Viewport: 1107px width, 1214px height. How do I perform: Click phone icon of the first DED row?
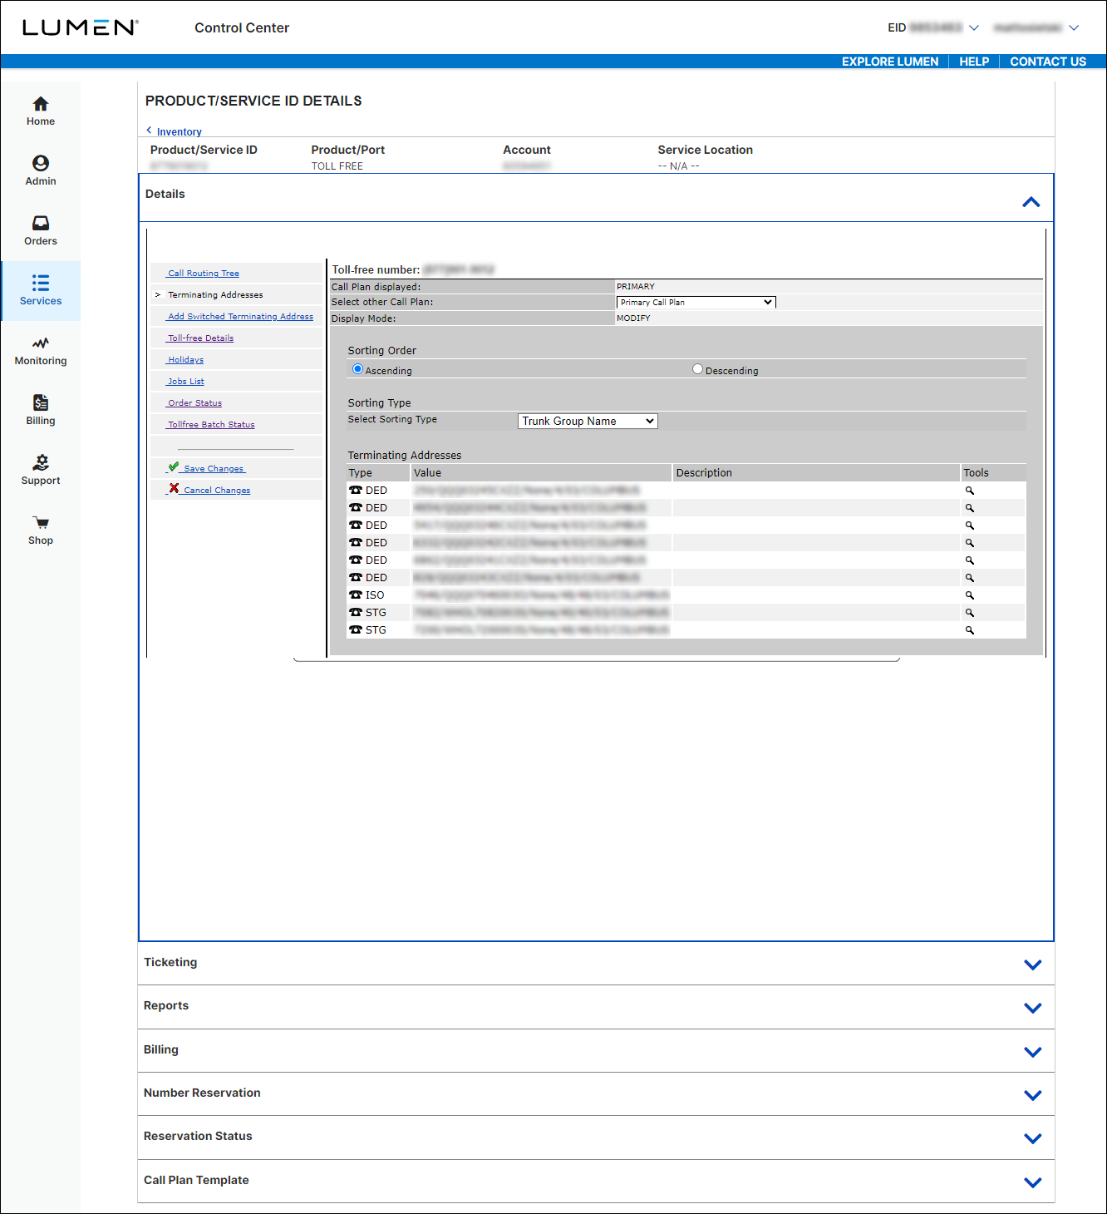356,490
